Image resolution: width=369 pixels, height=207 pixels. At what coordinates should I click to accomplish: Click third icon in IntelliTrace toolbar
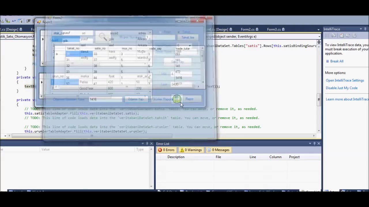pyautogui.click(x=342, y=35)
